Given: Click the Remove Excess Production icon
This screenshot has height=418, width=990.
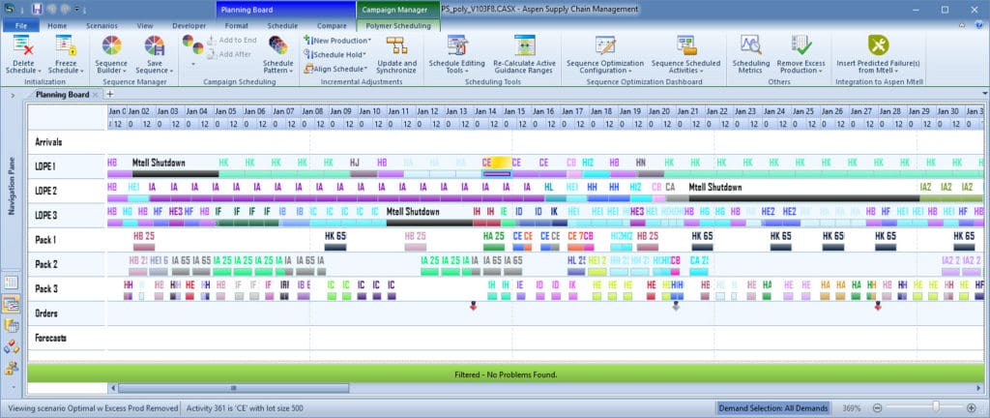Looking at the screenshot, I should point(801,46).
